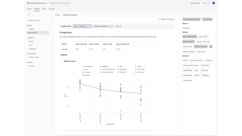Open Speech under Capabilities
The height and width of the screenshot is (136, 242).
[x=31, y=41]
